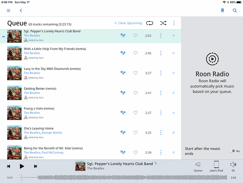Screen dimensions: 243x183
Task: Favorite Being for the Benefit of Mr. Kite!
Action: point(135,152)
